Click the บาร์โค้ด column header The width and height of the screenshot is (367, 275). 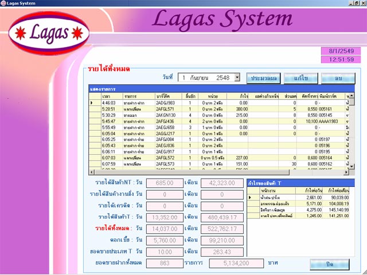pyautogui.click(x=169, y=96)
